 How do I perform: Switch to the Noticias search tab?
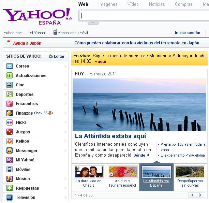[157, 4]
